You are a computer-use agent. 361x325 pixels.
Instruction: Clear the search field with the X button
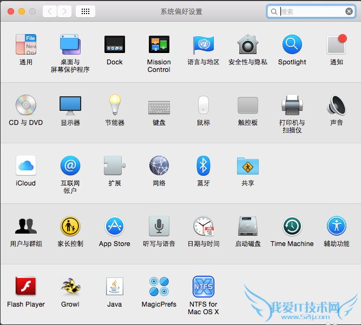pyautogui.click(x=349, y=11)
